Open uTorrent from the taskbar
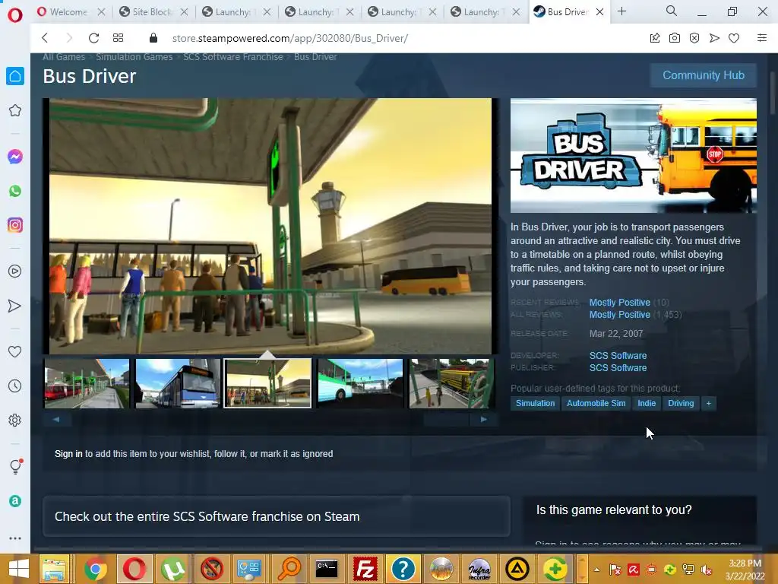The width and height of the screenshot is (778, 584). 172,569
